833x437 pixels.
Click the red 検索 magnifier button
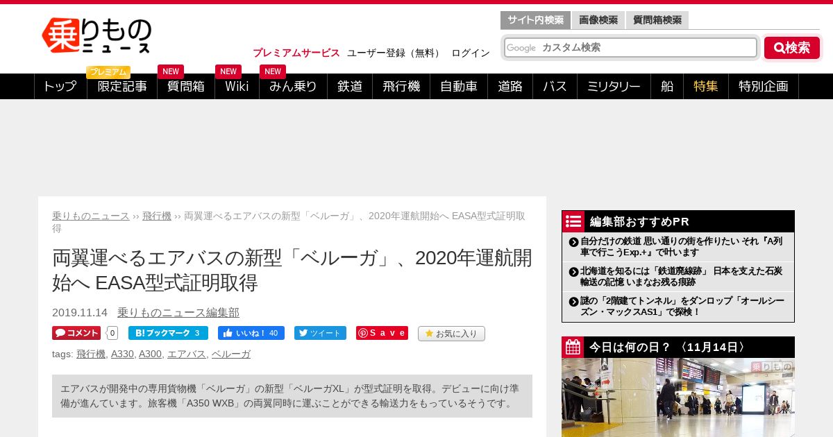pyautogui.click(x=792, y=48)
